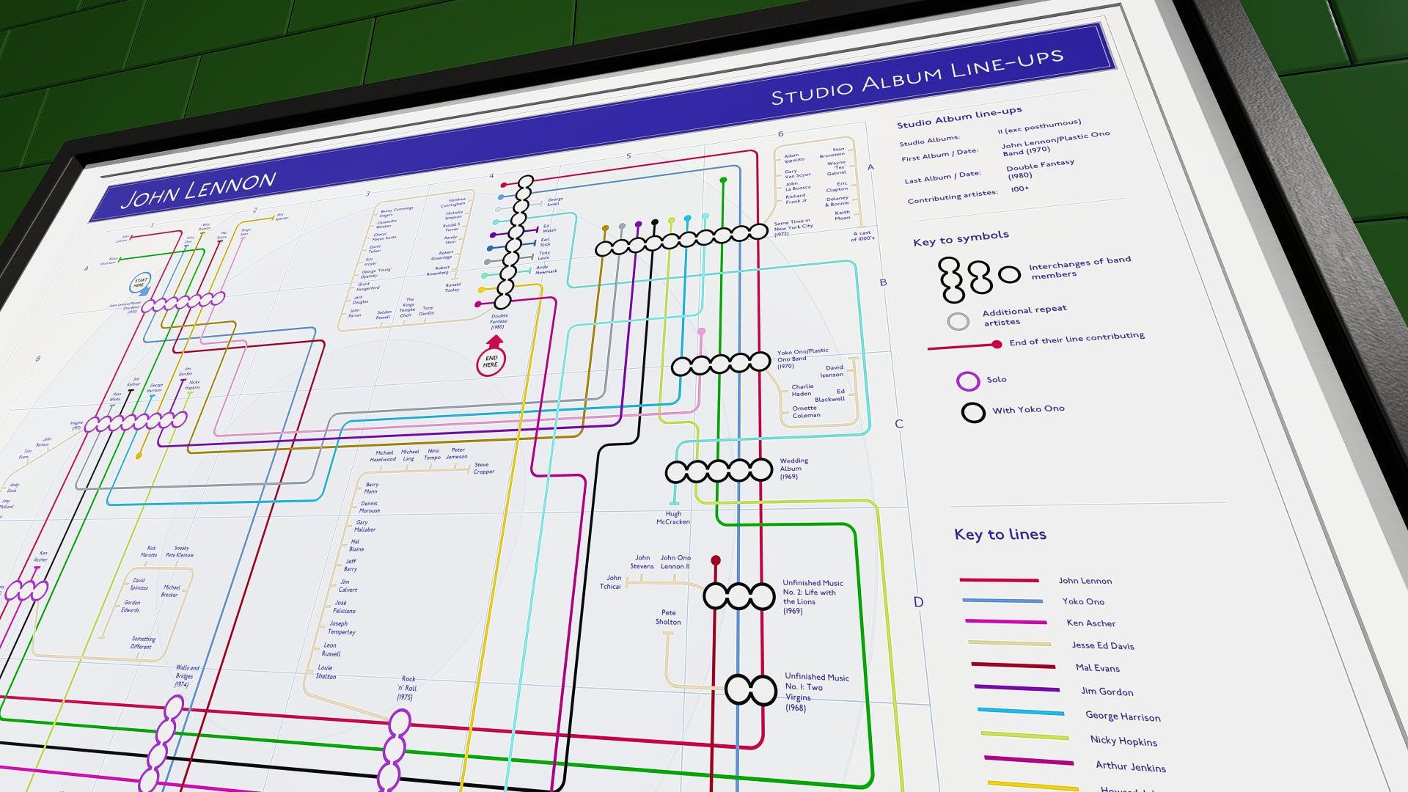1408x792 pixels.
Task: Click the Arthur Jenkins line swatch
Action: tap(1029, 760)
